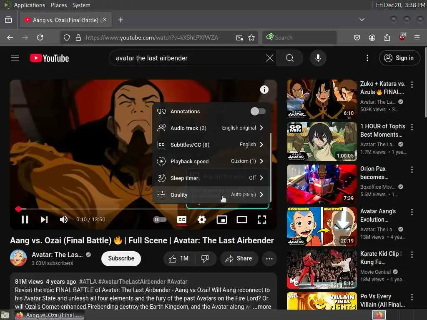Clear the YouTube search text
Screen dimensions: 427x320
[270, 58]
